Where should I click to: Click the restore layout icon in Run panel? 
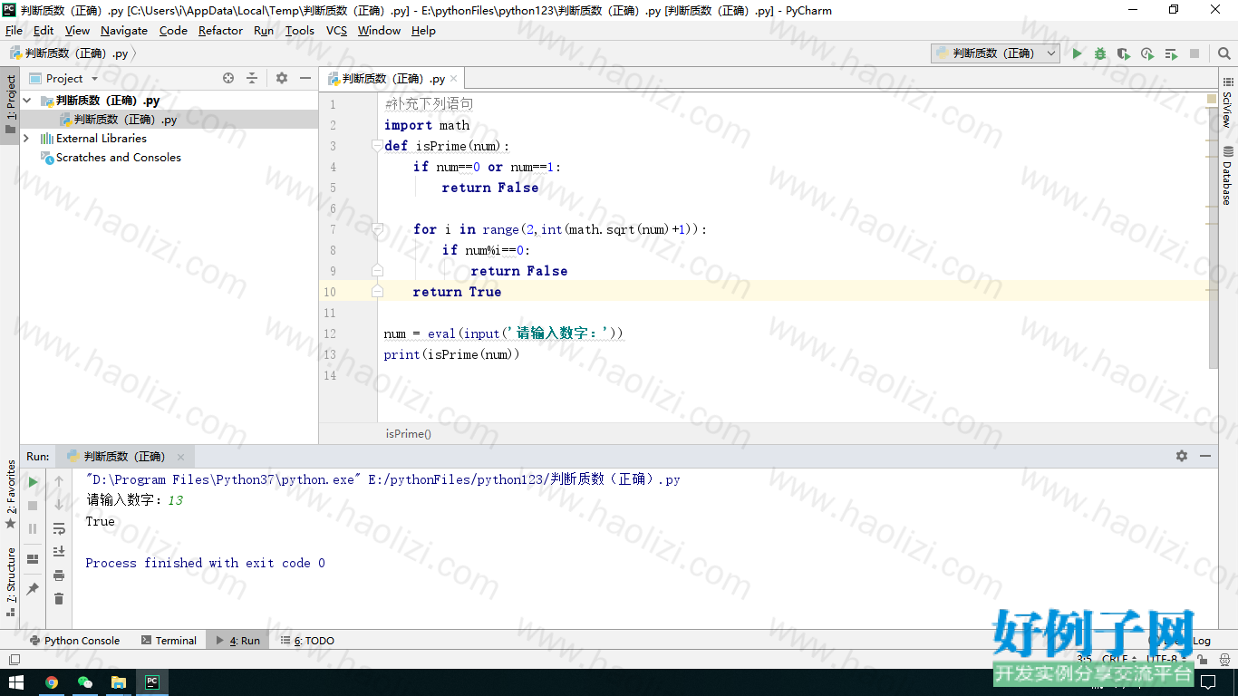(33, 559)
